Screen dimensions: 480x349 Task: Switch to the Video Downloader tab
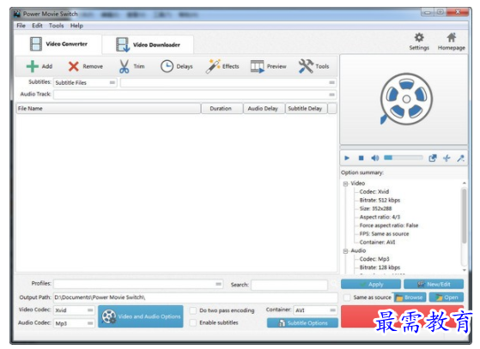pyautogui.click(x=148, y=45)
